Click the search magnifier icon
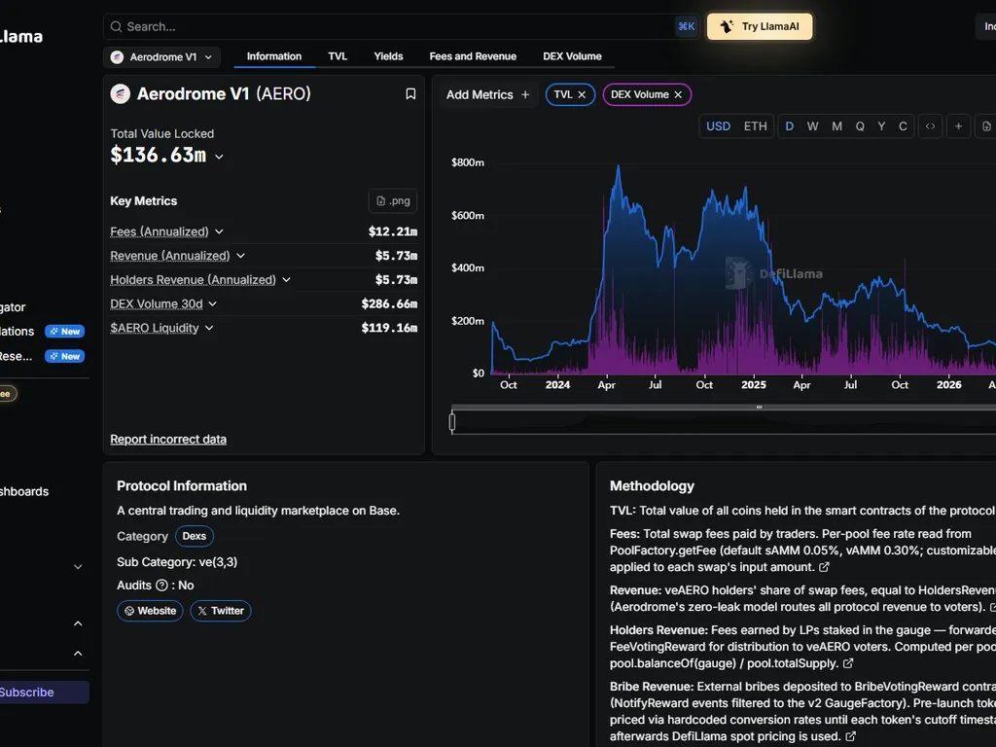 coord(116,26)
